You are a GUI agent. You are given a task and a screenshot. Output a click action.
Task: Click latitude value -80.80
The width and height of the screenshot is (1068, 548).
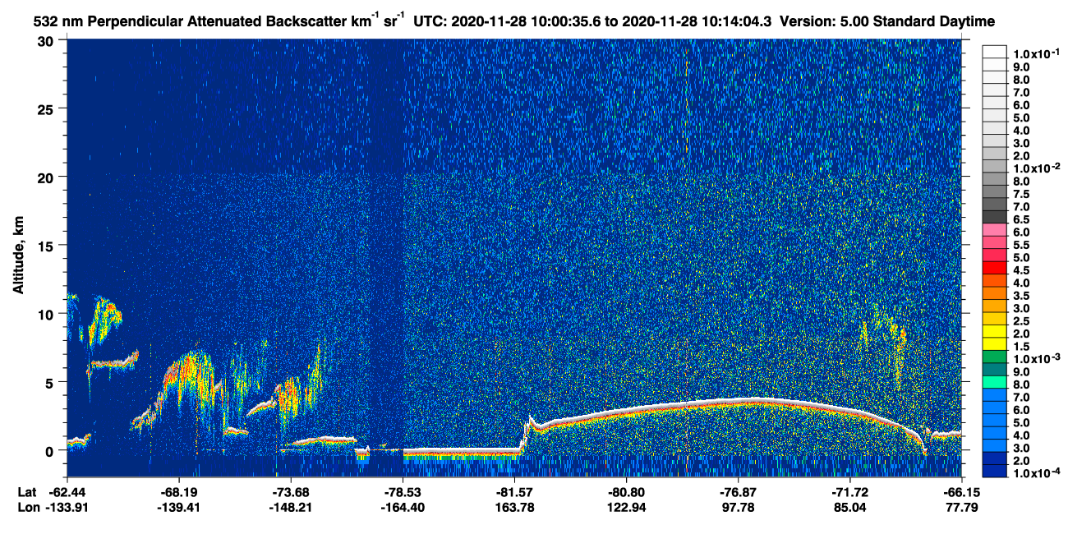pyautogui.click(x=626, y=492)
